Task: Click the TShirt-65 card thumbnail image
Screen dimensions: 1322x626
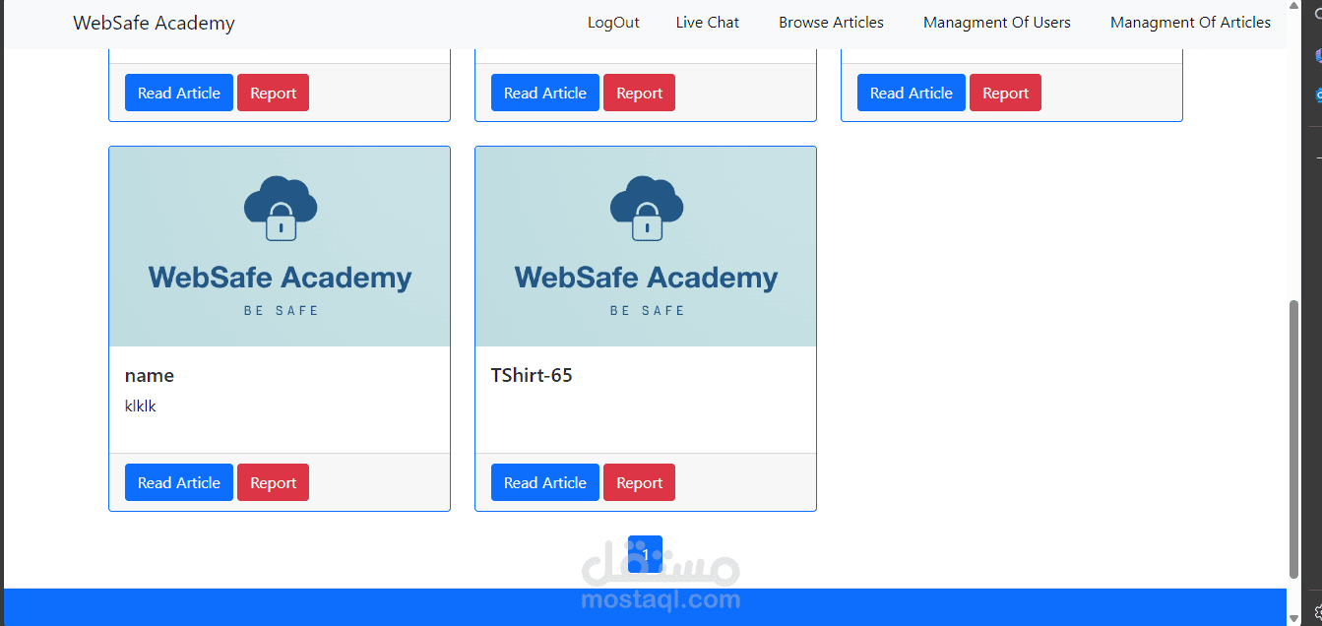Action: [x=646, y=247]
